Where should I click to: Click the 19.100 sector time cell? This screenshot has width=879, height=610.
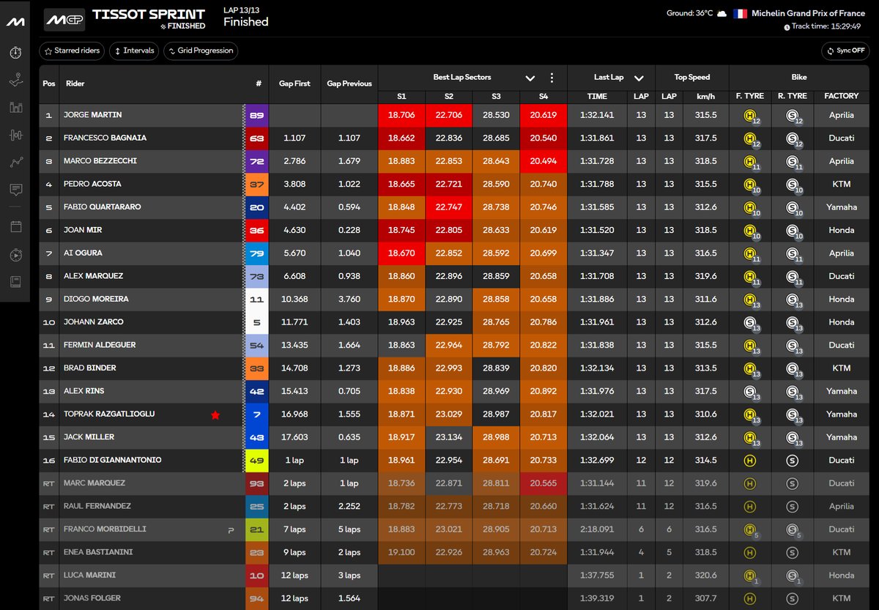click(x=401, y=552)
